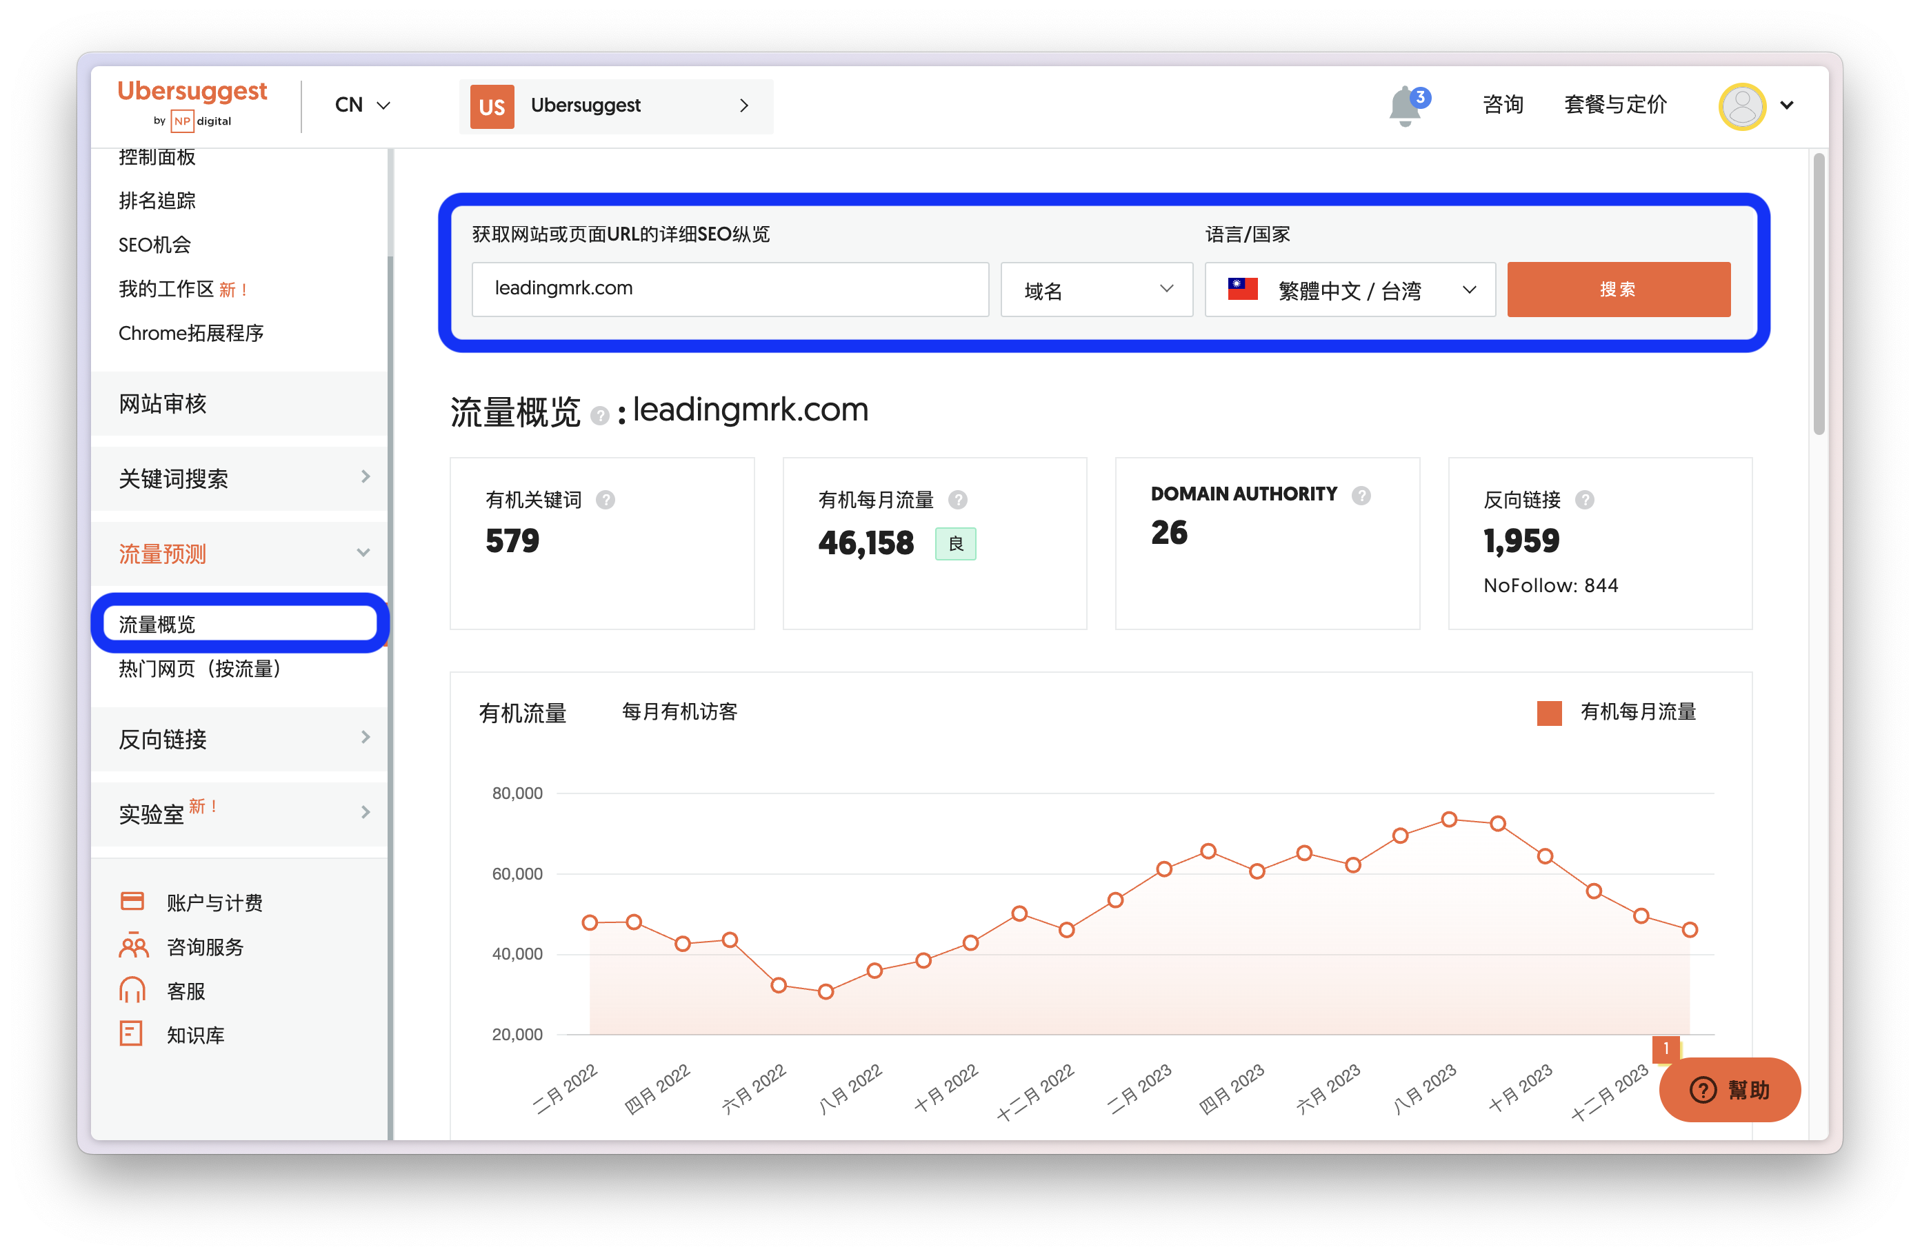This screenshot has width=1920, height=1256.
Task: Click the 良 rating badge
Action: pos(955,543)
